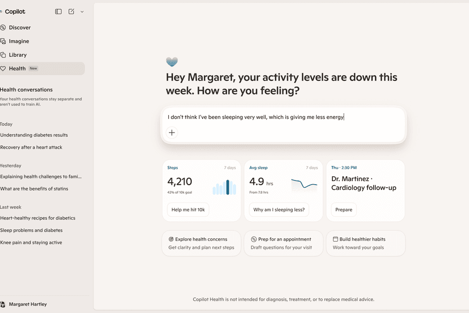Open the dropdown chevron next to Copilot
The width and height of the screenshot is (469, 313).
tap(82, 11)
